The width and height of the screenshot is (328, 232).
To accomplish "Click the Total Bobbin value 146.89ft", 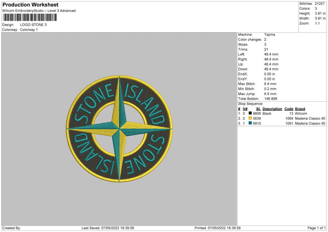I will 271,99.
